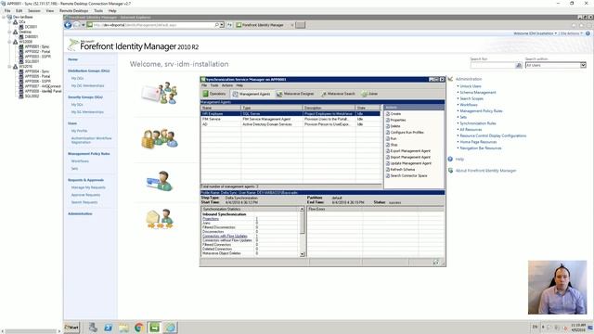Open Manage My Requests link
This screenshot has width=594, height=334.
pos(88,187)
